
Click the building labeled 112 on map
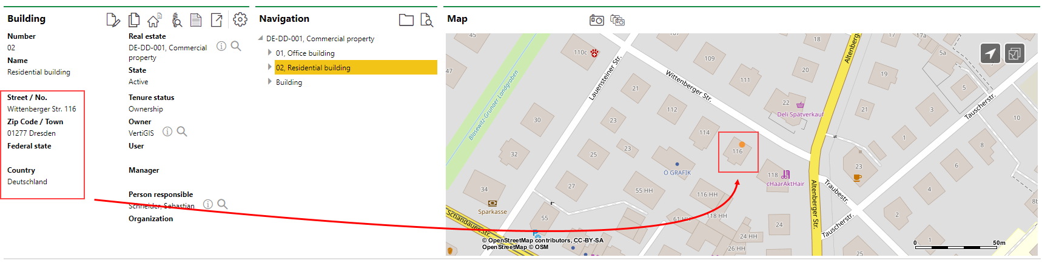pos(672,110)
